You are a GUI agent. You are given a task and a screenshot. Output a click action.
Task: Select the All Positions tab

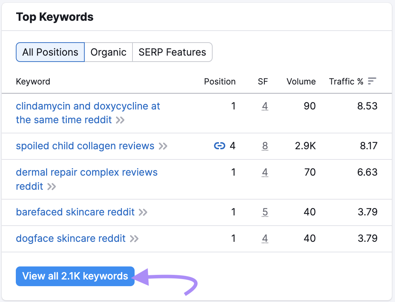tap(50, 52)
